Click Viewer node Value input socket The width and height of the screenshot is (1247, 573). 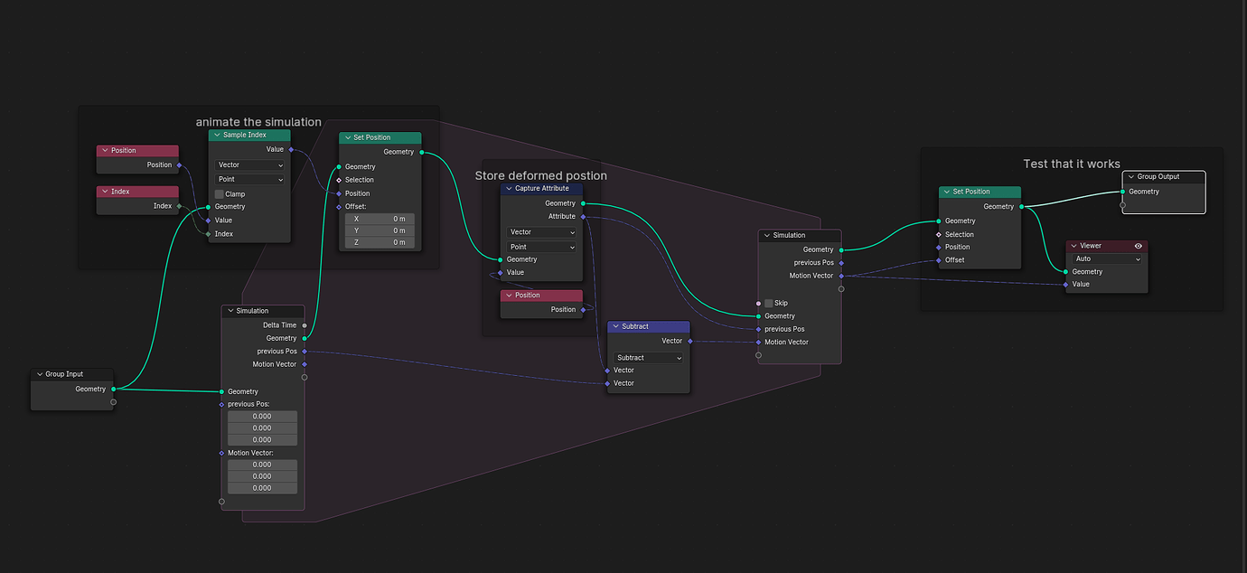click(x=1065, y=285)
